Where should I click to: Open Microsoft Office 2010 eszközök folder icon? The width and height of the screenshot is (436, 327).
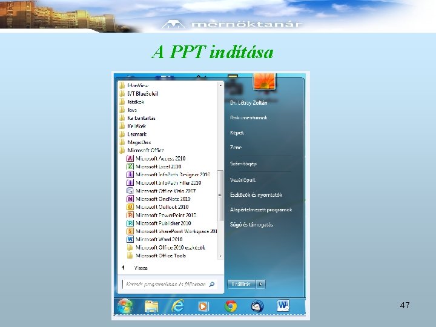(130, 248)
